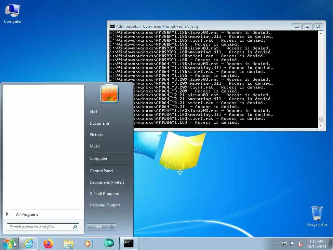Click the green round app taskbar icon
This screenshot has width=333, height=250.
[x=109, y=243]
